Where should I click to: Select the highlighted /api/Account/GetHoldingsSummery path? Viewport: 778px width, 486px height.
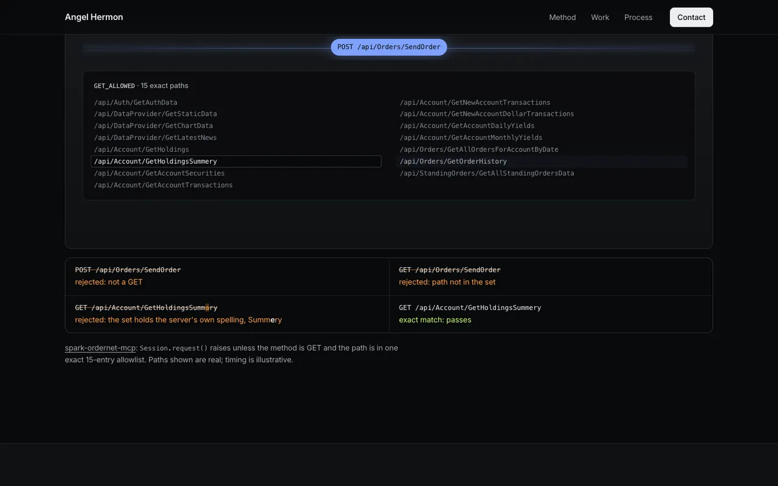(x=236, y=162)
